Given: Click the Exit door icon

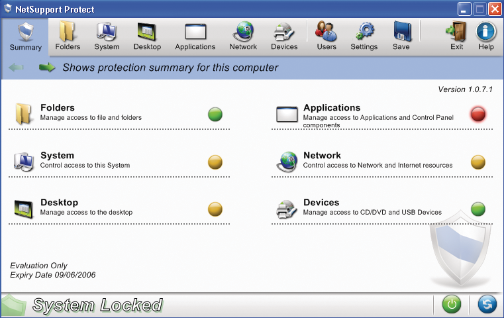Looking at the screenshot, I should pos(456,36).
